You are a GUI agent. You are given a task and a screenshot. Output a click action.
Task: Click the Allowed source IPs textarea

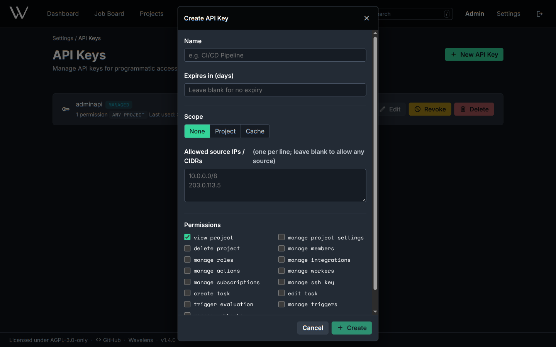coord(275,185)
